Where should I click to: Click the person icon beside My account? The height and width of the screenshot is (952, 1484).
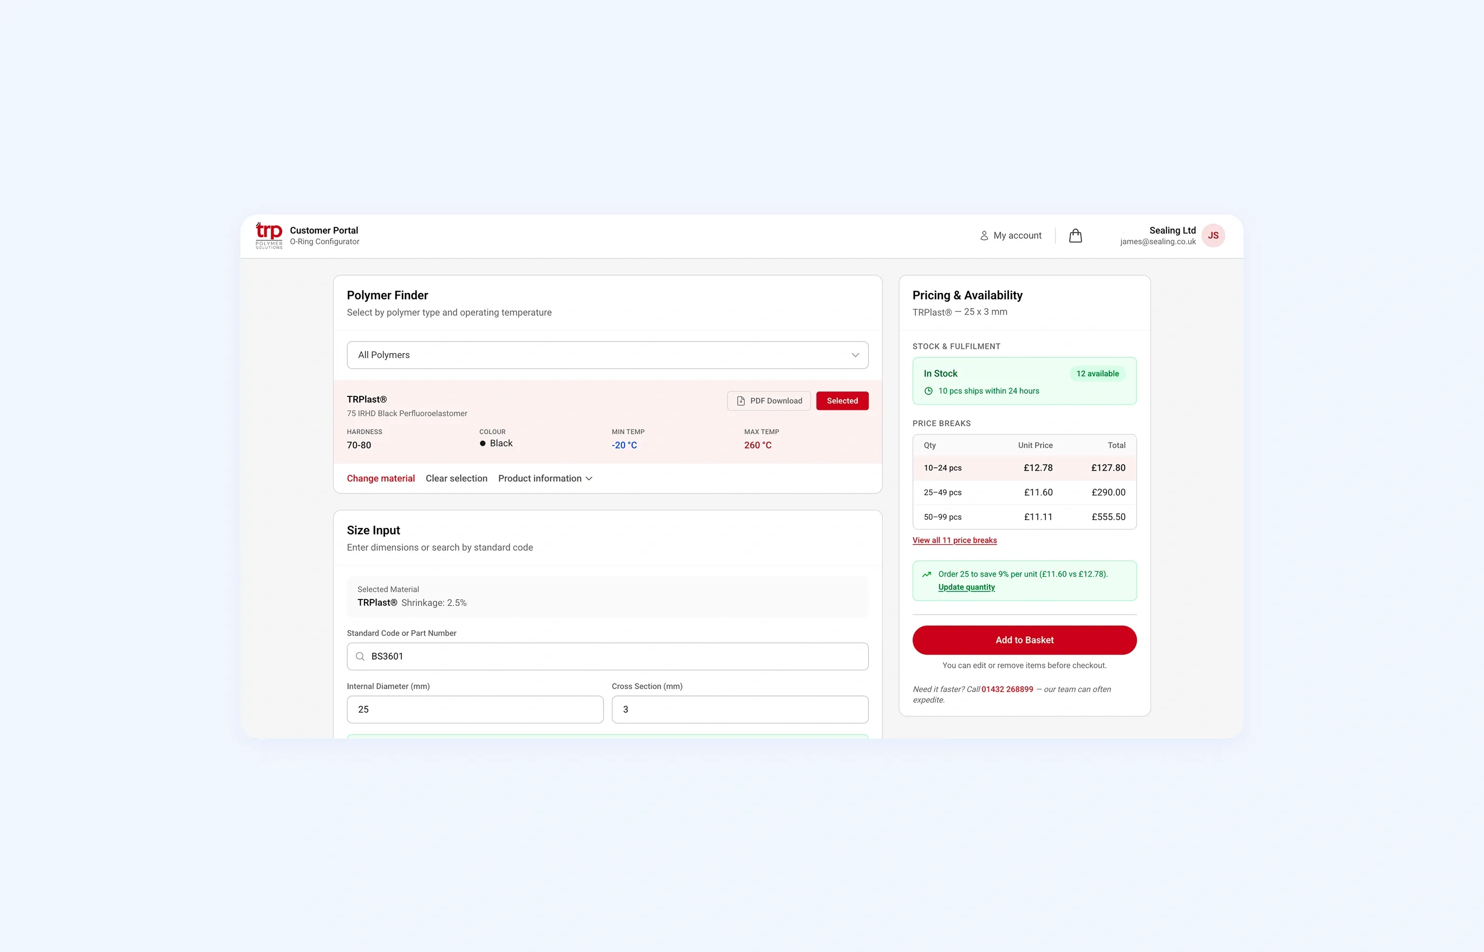(984, 236)
